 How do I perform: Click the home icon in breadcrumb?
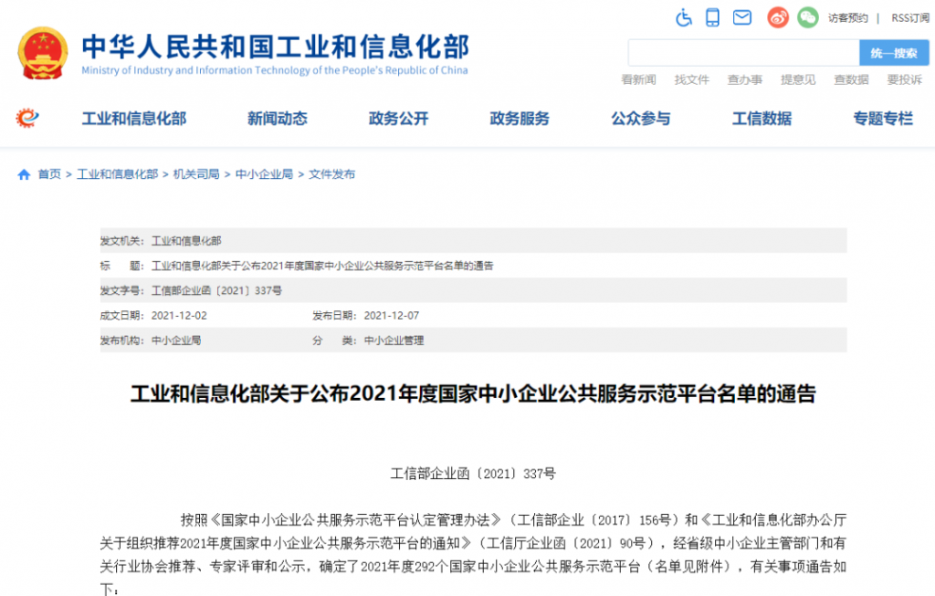pyautogui.click(x=24, y=174)
